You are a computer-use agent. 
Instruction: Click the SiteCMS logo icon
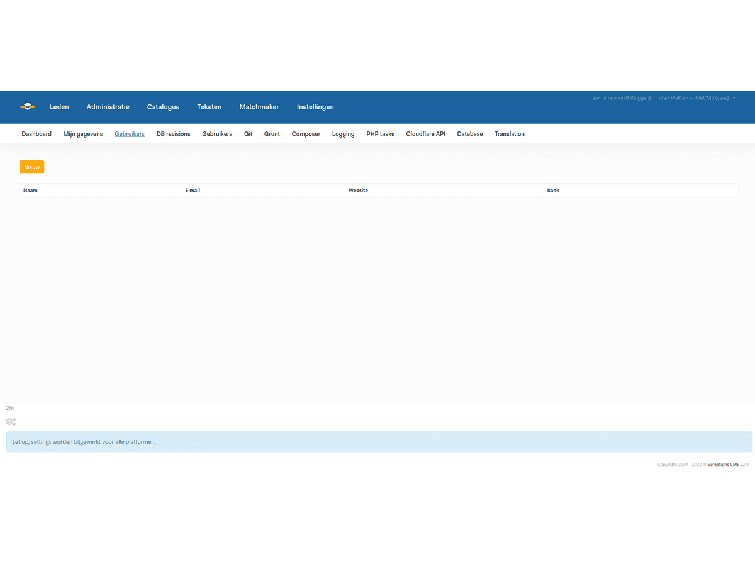pos(27,106)
